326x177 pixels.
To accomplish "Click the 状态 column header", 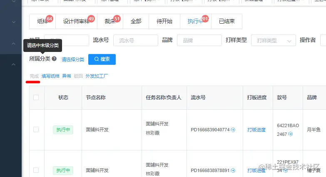I will [x=63, y=98].
